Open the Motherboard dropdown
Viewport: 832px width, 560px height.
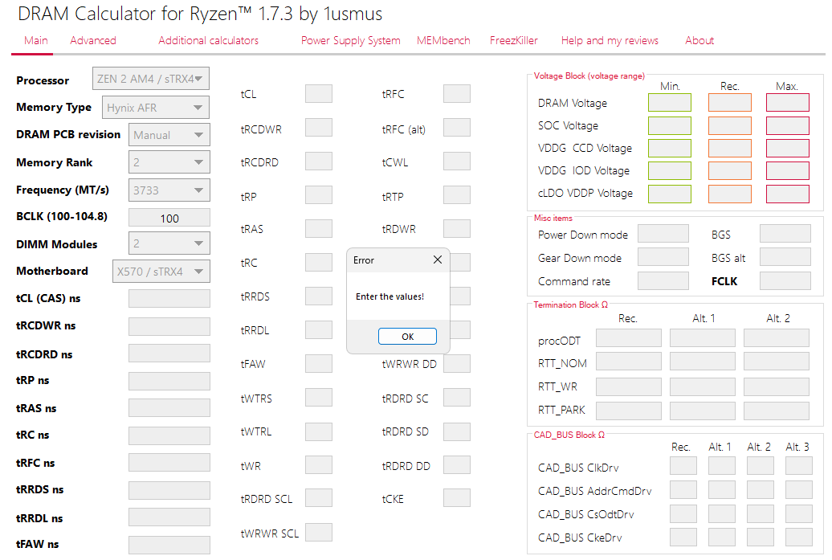point(161,272)
